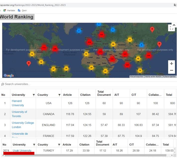
Task: Select the 118.78 article value cell
Action: pyautogui.click(x=70, y=114)
